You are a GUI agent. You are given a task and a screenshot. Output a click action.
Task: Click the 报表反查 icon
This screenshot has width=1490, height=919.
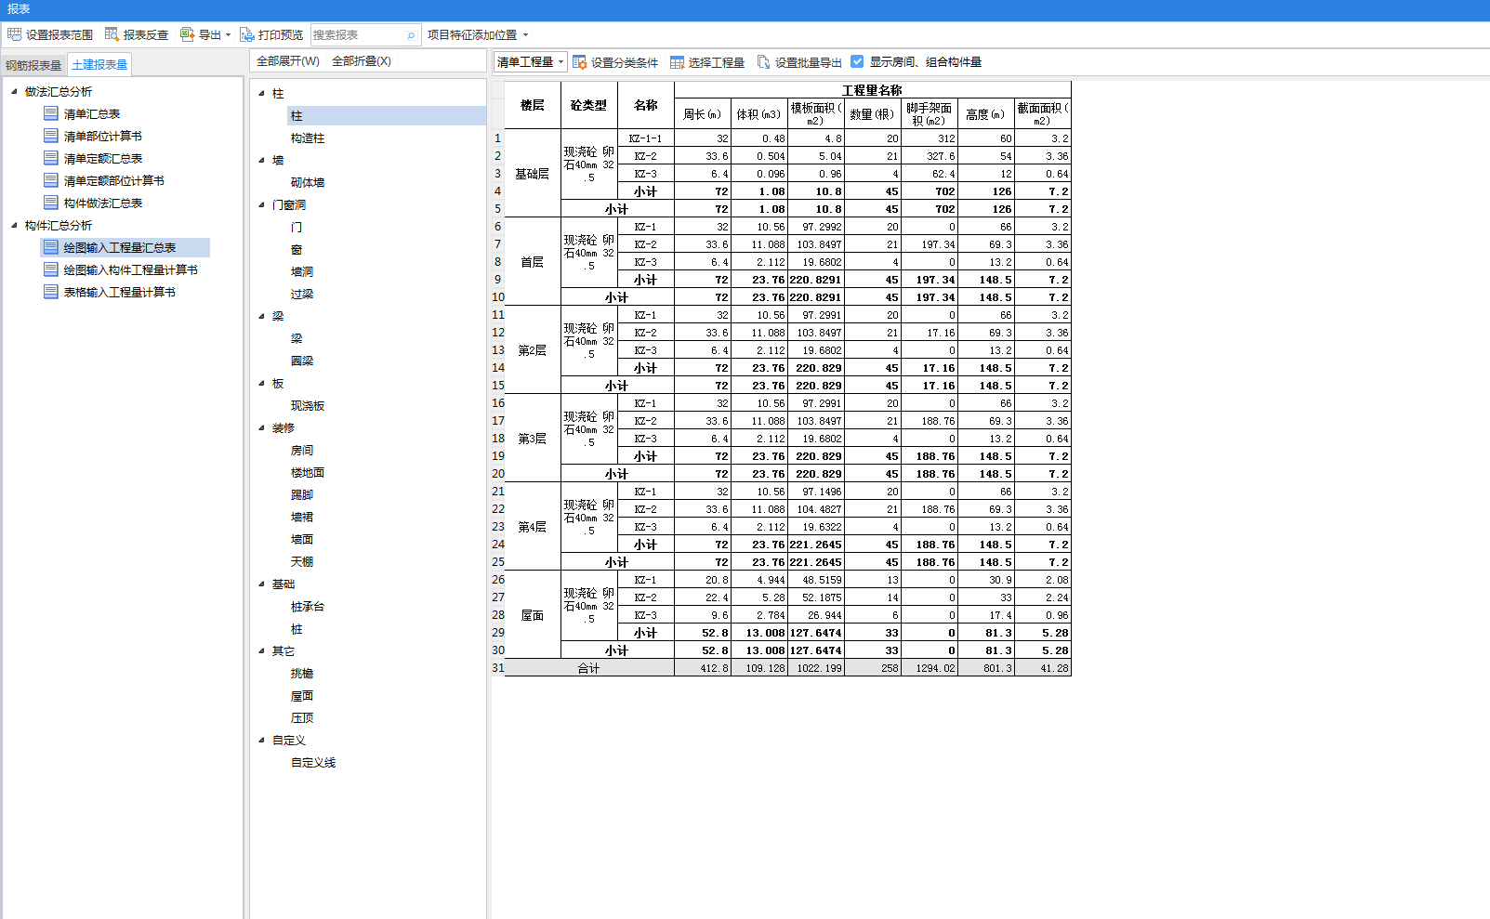pyautogui.click(x=112, y=34)
